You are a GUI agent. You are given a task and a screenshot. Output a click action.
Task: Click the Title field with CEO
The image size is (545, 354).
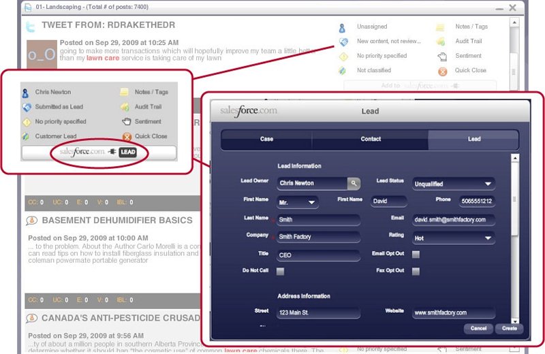tap(318, 255)
